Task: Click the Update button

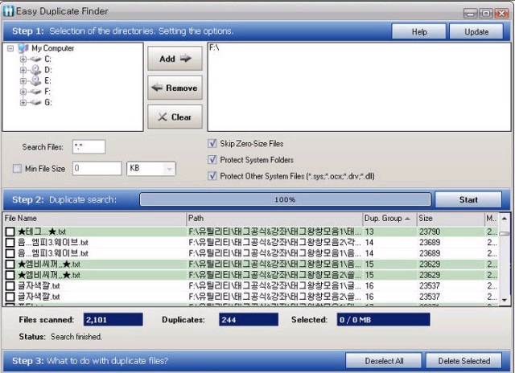Action: [x=476, y=32]
